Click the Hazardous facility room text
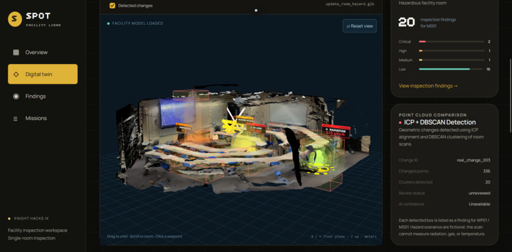 click(422, 3)
